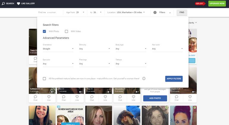
Task: Open the blonde woman profile photo
Action: click(x=98, y=116)
